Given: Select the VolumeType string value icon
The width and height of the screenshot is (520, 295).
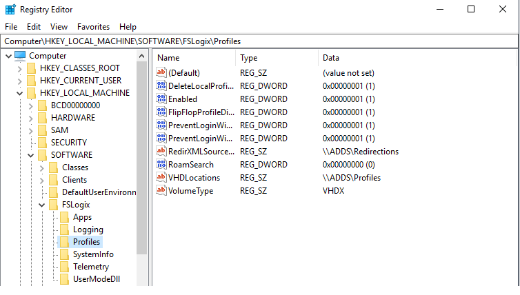Looking at the screenshot, I should pos(161,190).
